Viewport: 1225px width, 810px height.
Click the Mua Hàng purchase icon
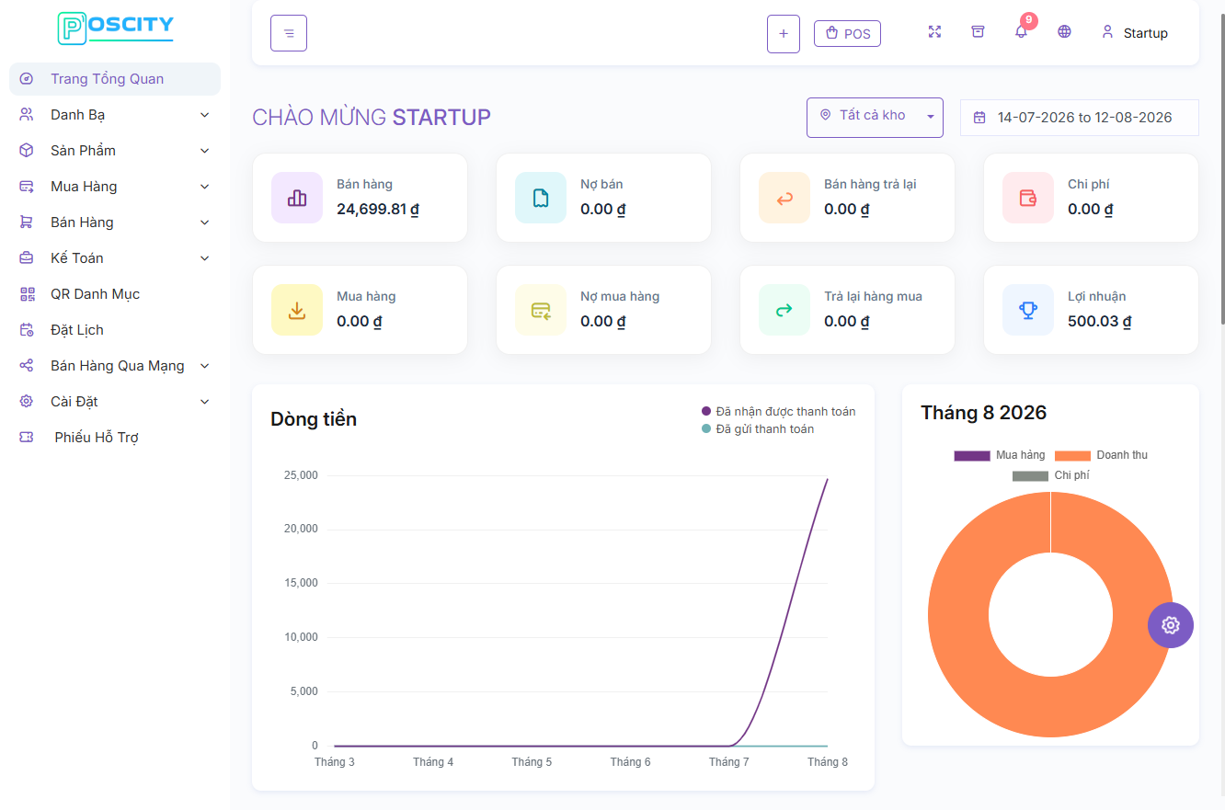tap(27, 187)
